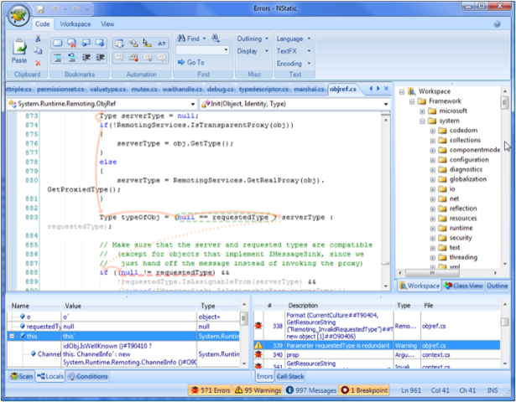Click the Errors list vertical scrollbar
Viewport: 516px width, 402px height.
coord(504,334)
